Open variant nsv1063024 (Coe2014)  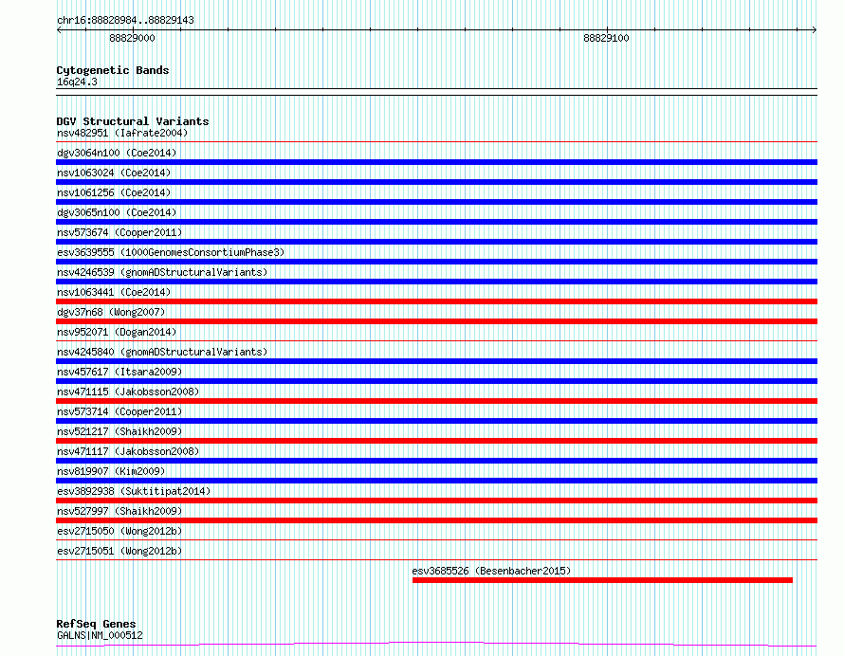pyautogui.click(x=114, y=173)
